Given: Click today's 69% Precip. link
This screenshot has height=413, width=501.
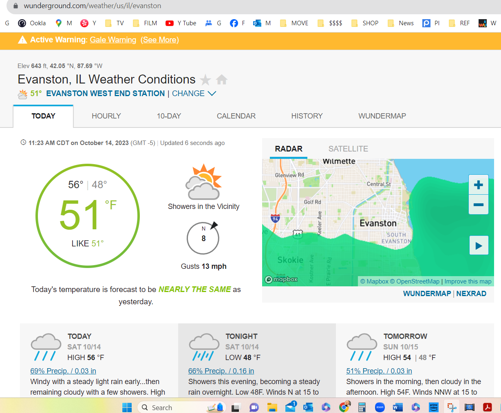Looking at the screenshot, I should point(63,371).
